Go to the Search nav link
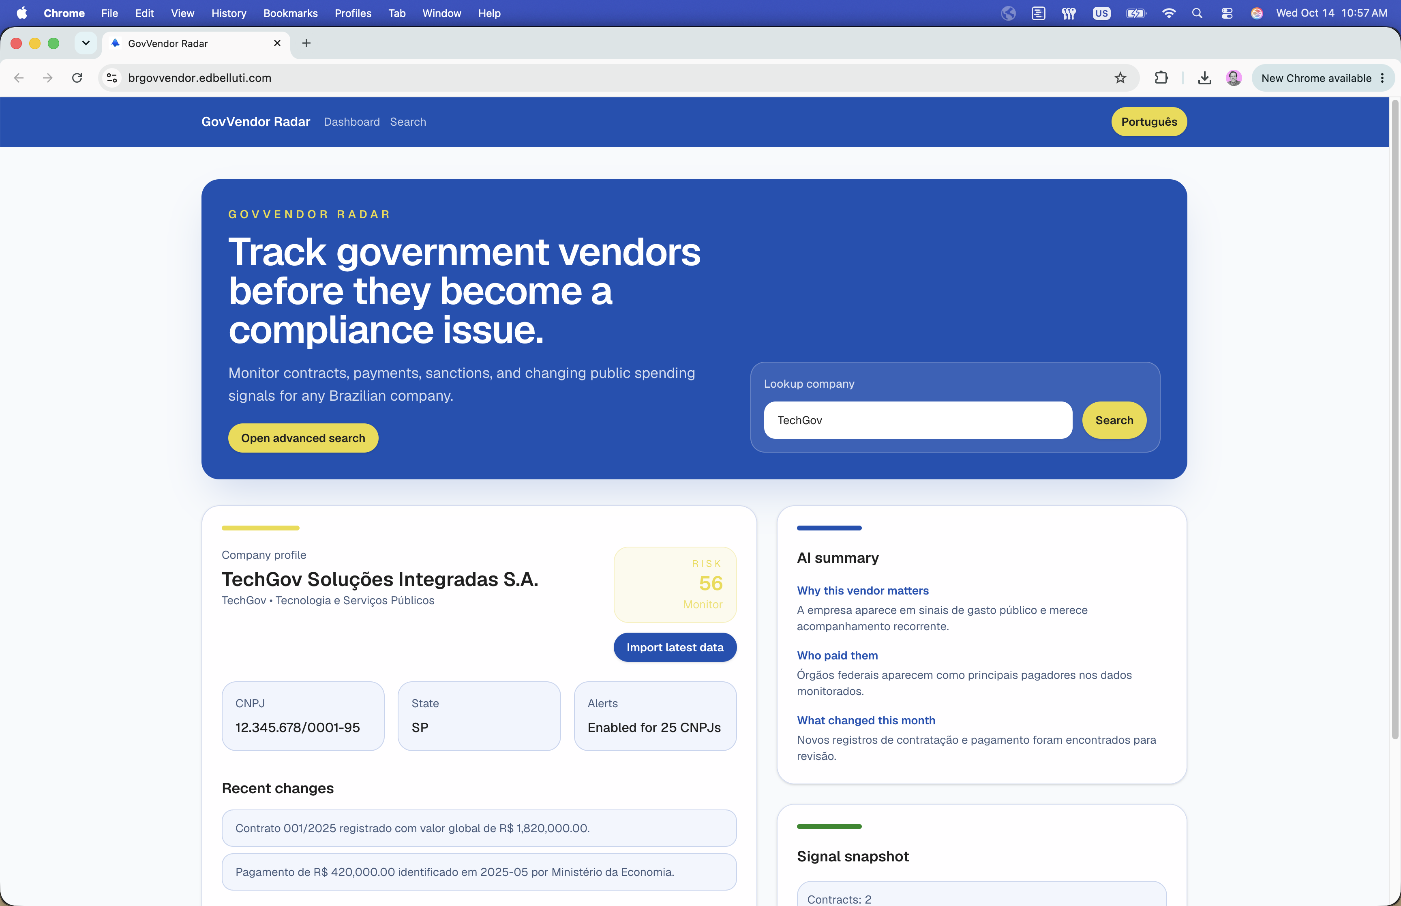Image resolution: width=1401 pixels, height=906 pixels. coord(408,122)
